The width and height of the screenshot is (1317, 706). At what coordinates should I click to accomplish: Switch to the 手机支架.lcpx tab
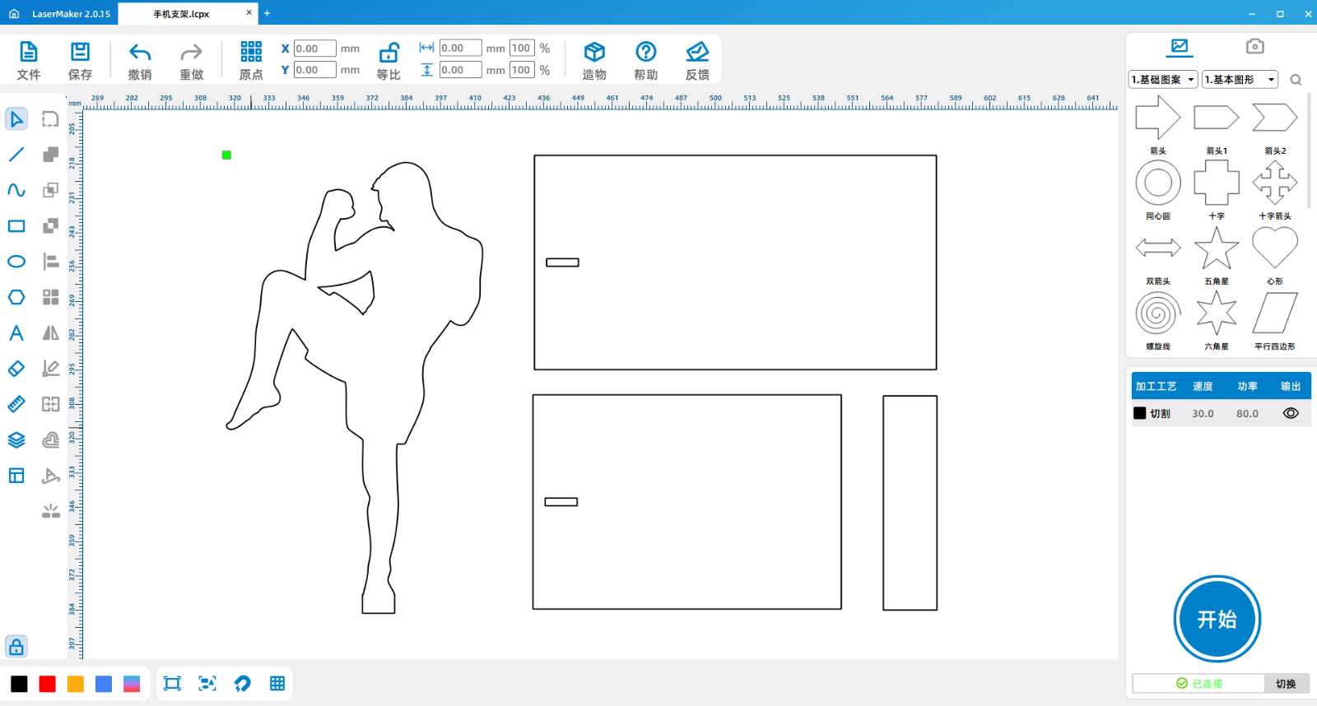pyautogui.click(x=182, y=14)
